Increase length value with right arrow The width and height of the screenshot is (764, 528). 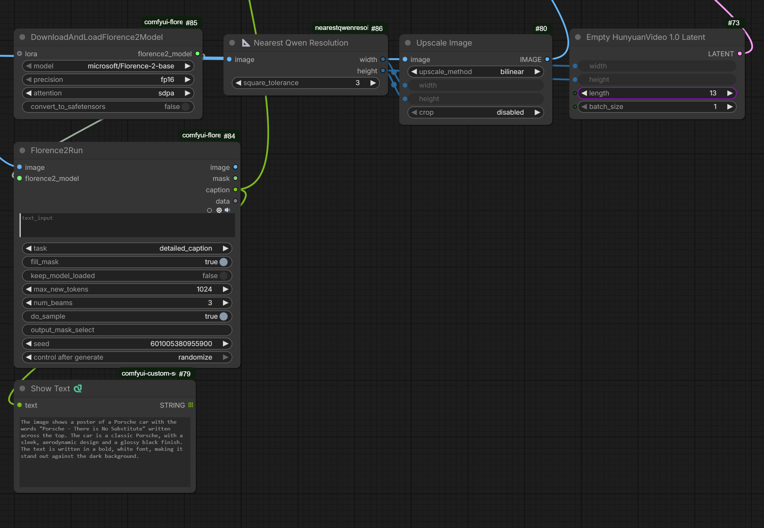(x=729, y=93)
